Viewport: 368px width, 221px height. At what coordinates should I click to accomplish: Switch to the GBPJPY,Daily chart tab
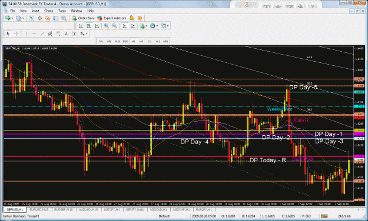pos(135,209)
